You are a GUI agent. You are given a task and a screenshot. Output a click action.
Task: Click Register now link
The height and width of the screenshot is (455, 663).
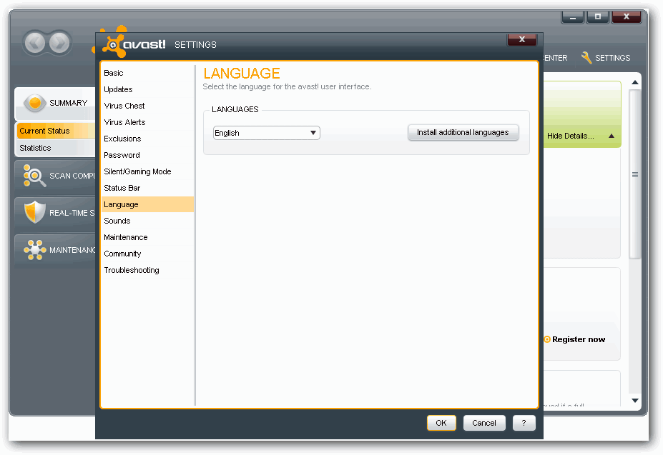[x=579, y=339]
